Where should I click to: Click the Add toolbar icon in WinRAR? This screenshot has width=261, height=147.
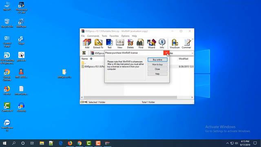pyautogui.click(x=87, y=44)
